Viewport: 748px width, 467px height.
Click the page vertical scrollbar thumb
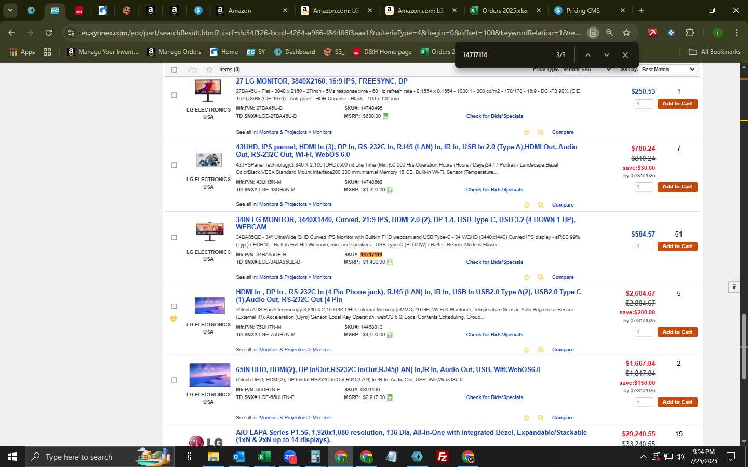pos(744,346)
